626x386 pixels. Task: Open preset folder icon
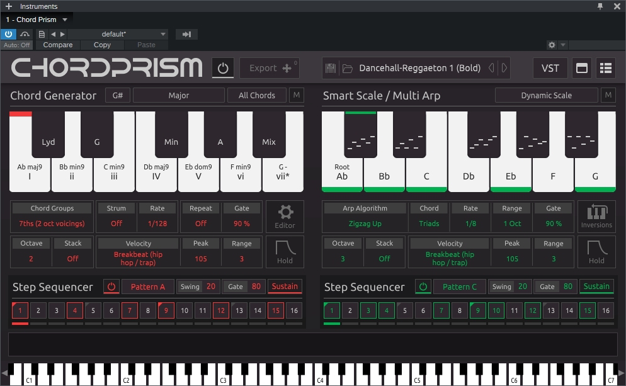point(348,69)
